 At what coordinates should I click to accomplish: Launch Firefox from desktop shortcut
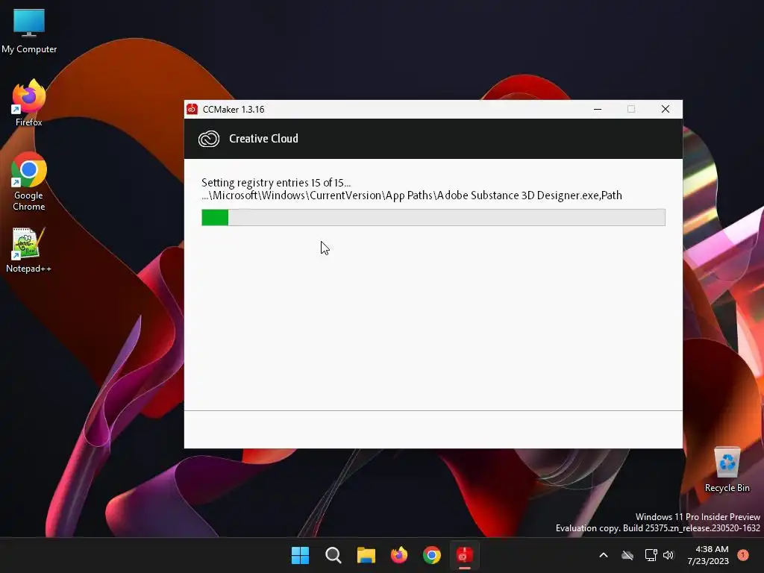point(29,103)
